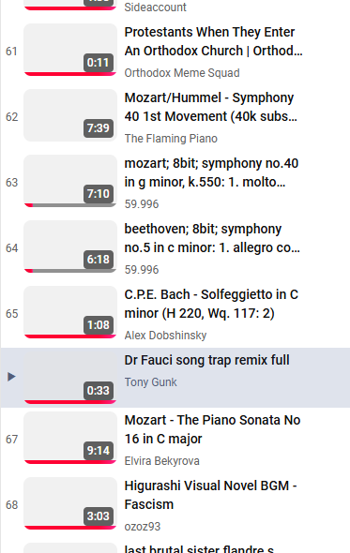Open Alex Dobshinsky channel link

(165, 335)
